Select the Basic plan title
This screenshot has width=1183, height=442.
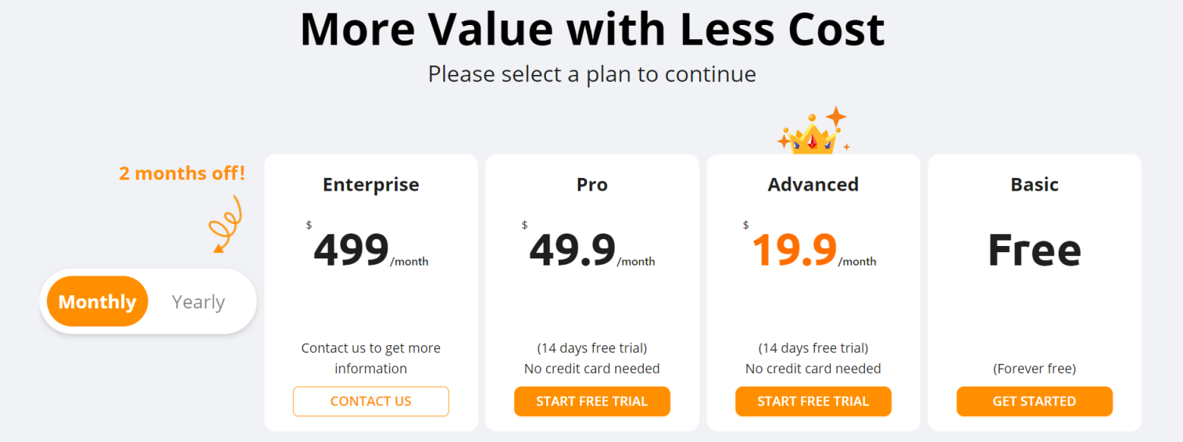tap(1034, 184)
